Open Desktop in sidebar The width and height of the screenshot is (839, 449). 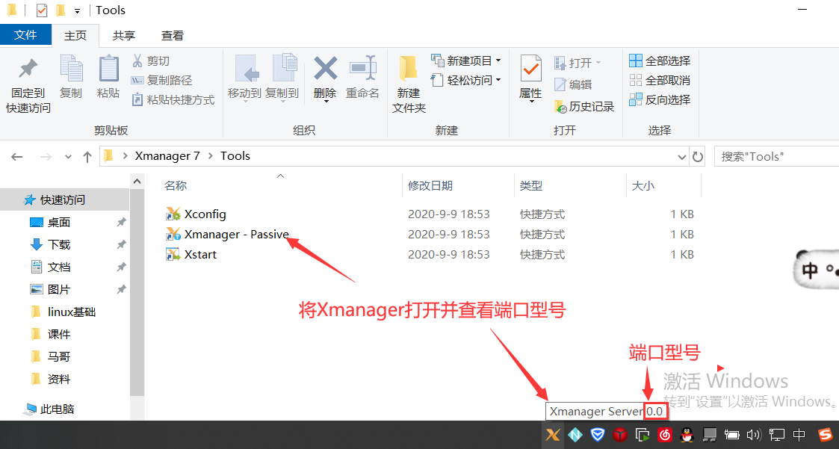tap(50, 222)
